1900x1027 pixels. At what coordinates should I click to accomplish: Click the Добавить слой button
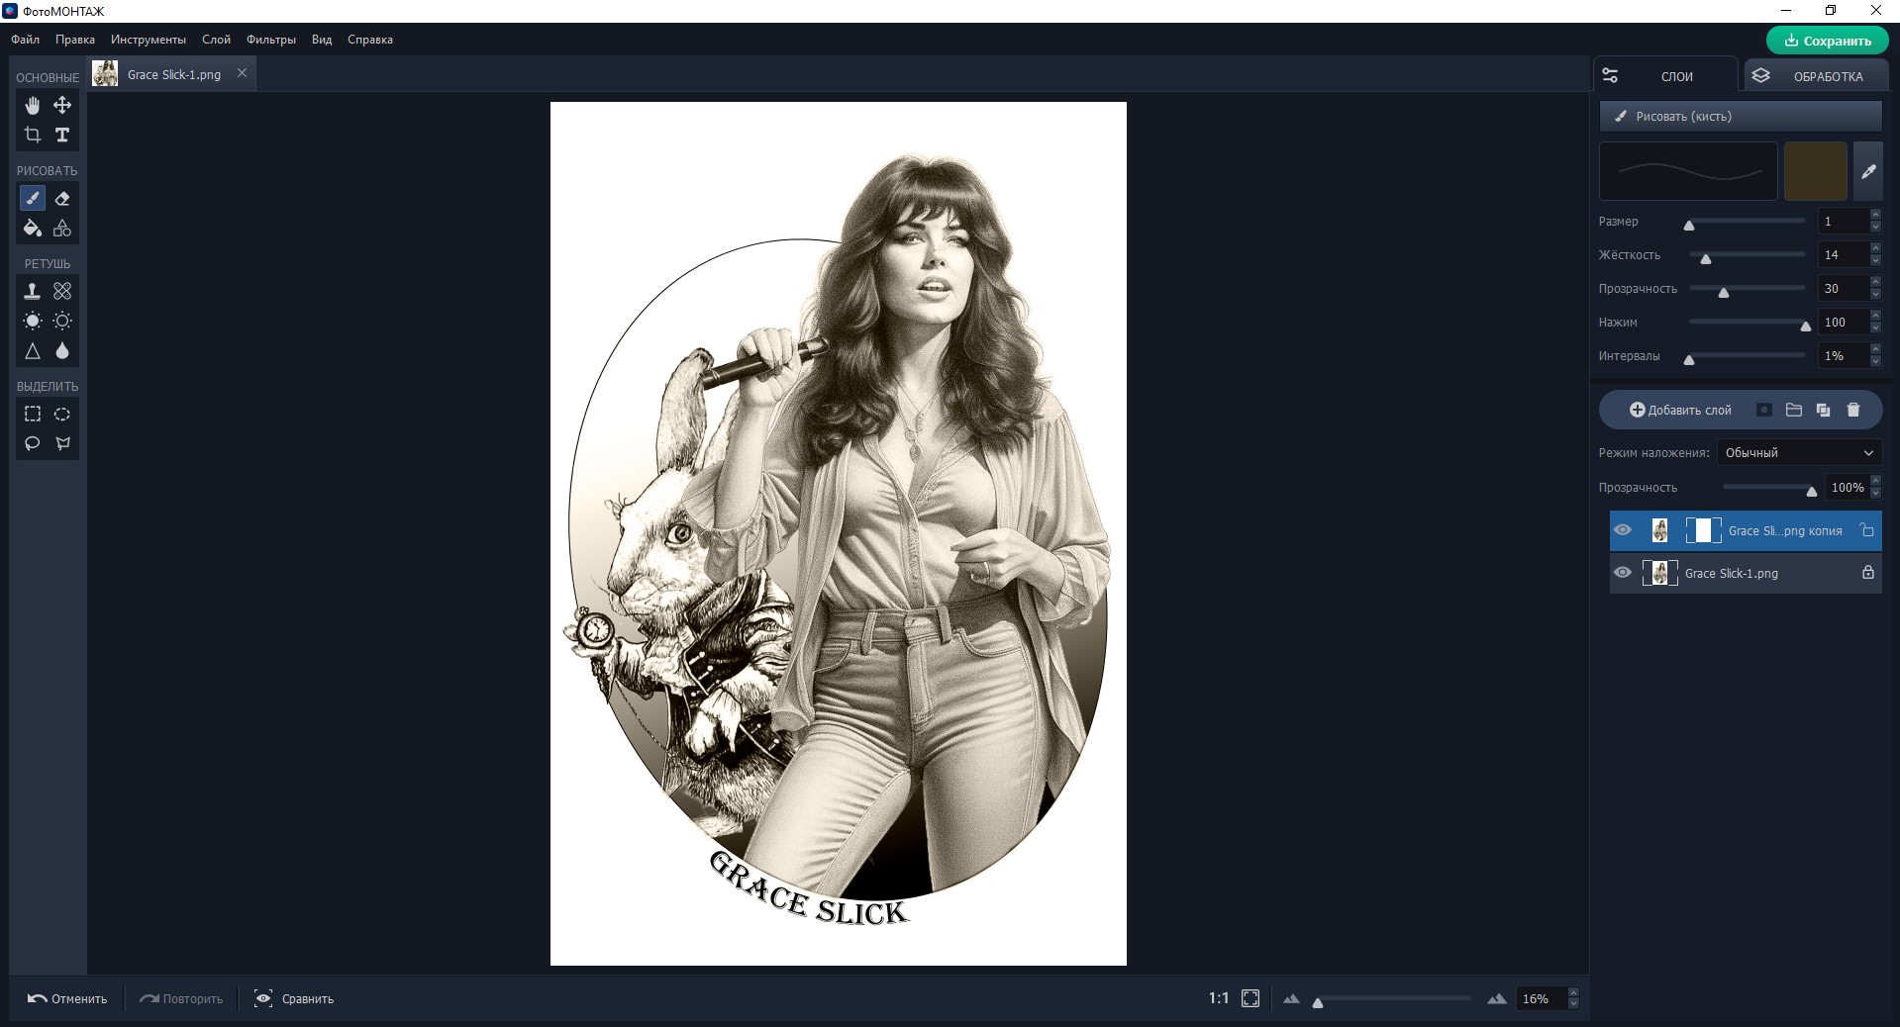point(1680,410)
